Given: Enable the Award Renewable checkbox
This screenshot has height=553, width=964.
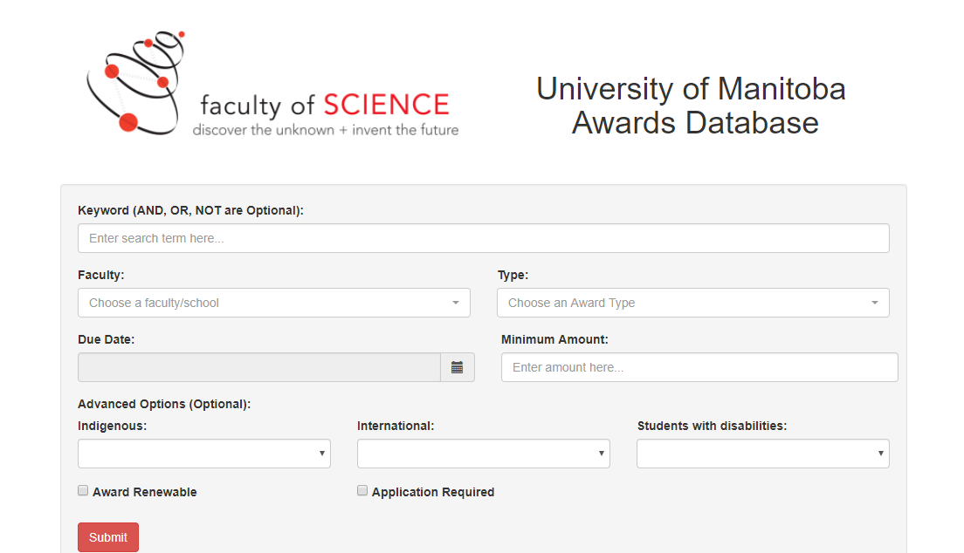Looking at the screenshot, I should [x=83, y=491].
